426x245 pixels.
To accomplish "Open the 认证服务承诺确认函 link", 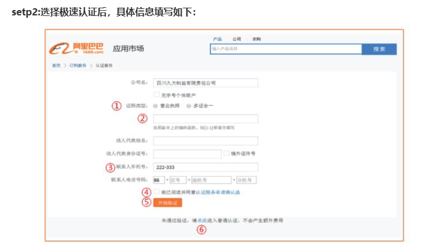I will [x=218, y=193].
